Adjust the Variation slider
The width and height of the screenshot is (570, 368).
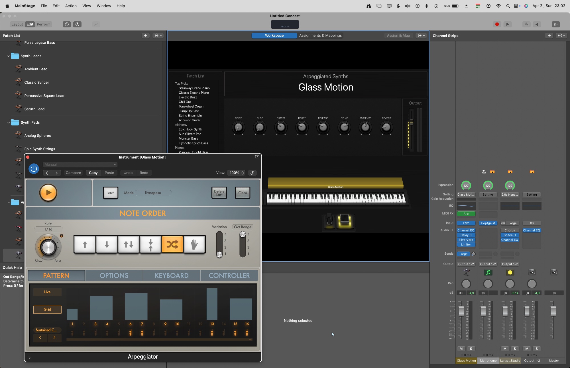tap(219, 244)
